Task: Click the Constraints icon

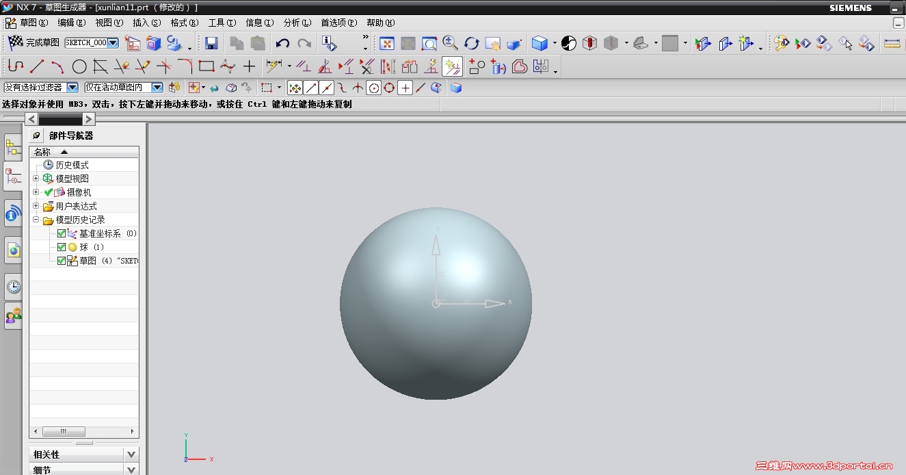Action: (304, 66)
